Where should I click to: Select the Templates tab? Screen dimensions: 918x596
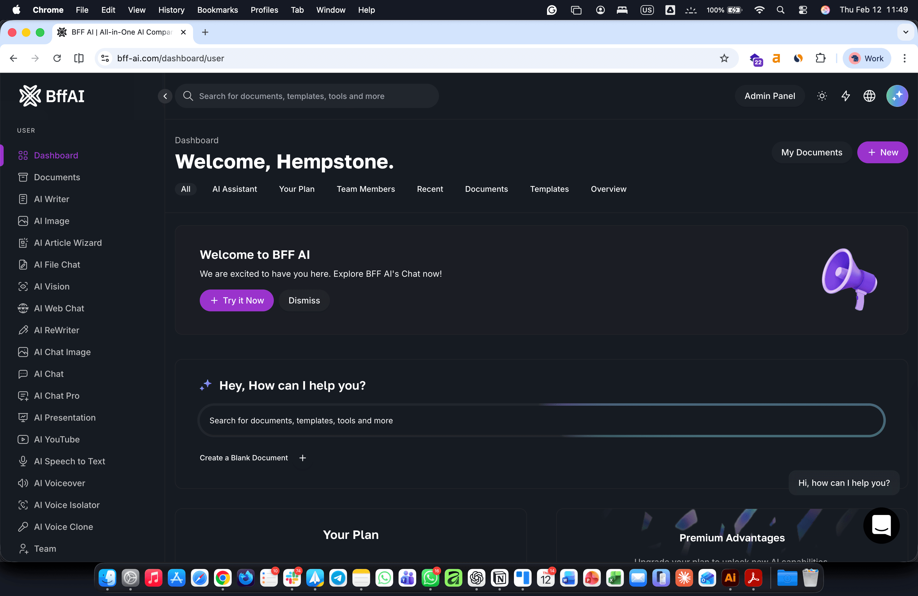(x=549, y=189)
